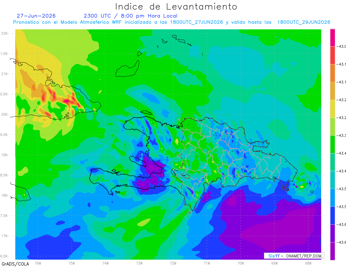Click the bottom purple legend swatch
Viewport: 346px width, 267px height.
coord(332,251)
